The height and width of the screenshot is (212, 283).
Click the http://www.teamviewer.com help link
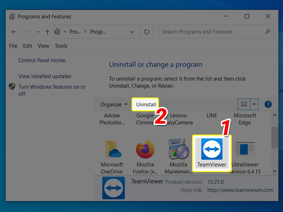(240, 190)
